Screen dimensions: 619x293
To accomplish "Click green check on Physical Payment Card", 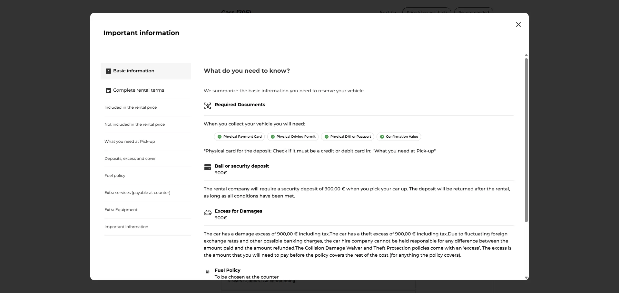I will 220,137.
